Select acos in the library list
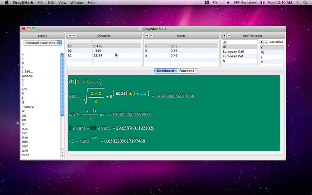This screenshot has height=195, width=312. (x=25, y=129)
